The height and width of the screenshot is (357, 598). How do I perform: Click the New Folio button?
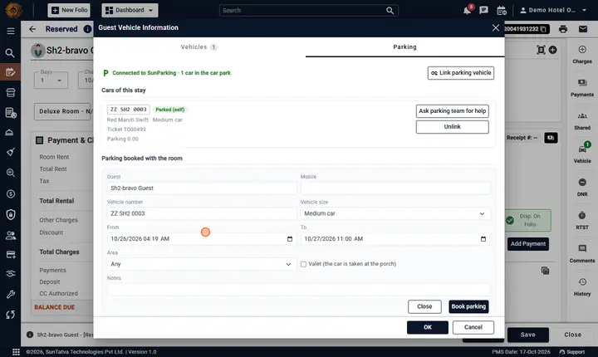coord(69,10)
